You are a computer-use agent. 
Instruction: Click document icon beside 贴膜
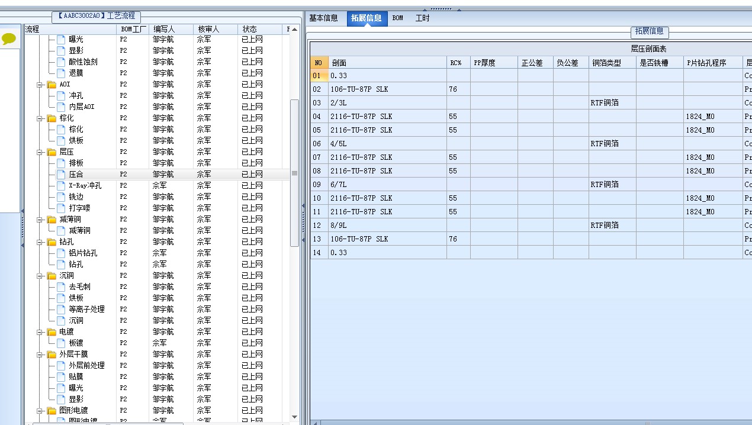pos(61,377)
